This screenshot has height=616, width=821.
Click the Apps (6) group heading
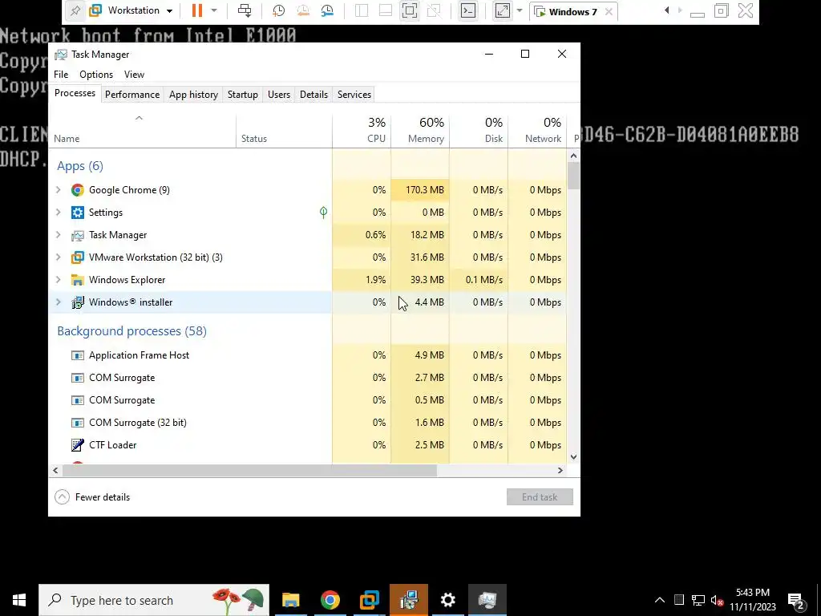click(x=80, y=166)
